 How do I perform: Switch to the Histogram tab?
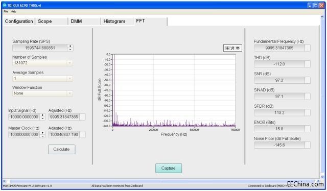[114, 21]
